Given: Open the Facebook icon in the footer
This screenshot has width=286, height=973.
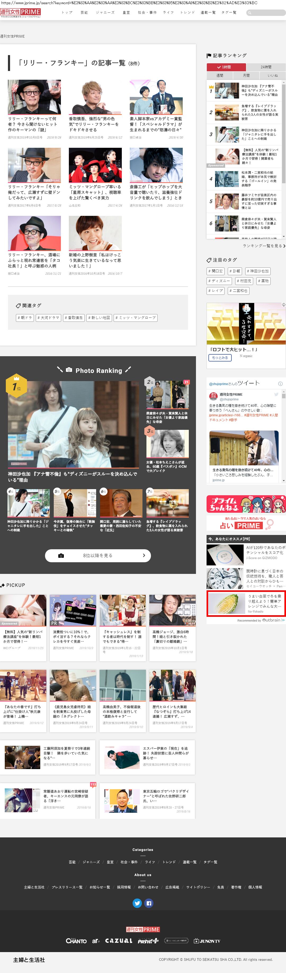Looking at the screenshot, I should [x=149, y=903].
